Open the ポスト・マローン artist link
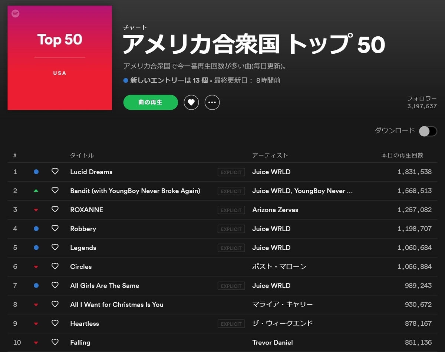Viewport: 445px width, 352px height. click(279, 266)
